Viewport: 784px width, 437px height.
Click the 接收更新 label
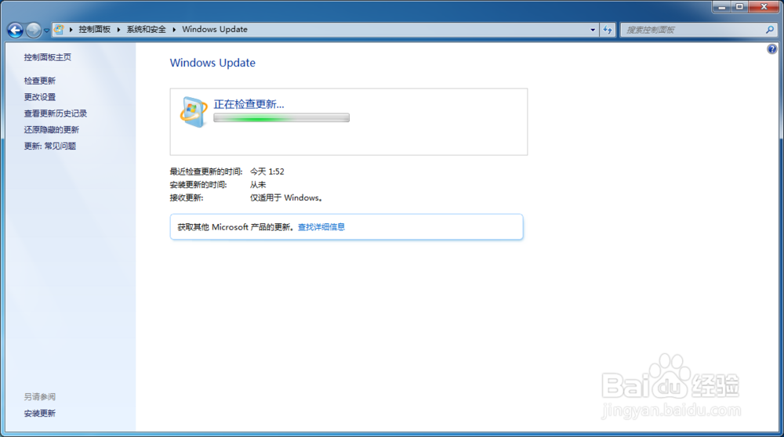pos(187,198)
